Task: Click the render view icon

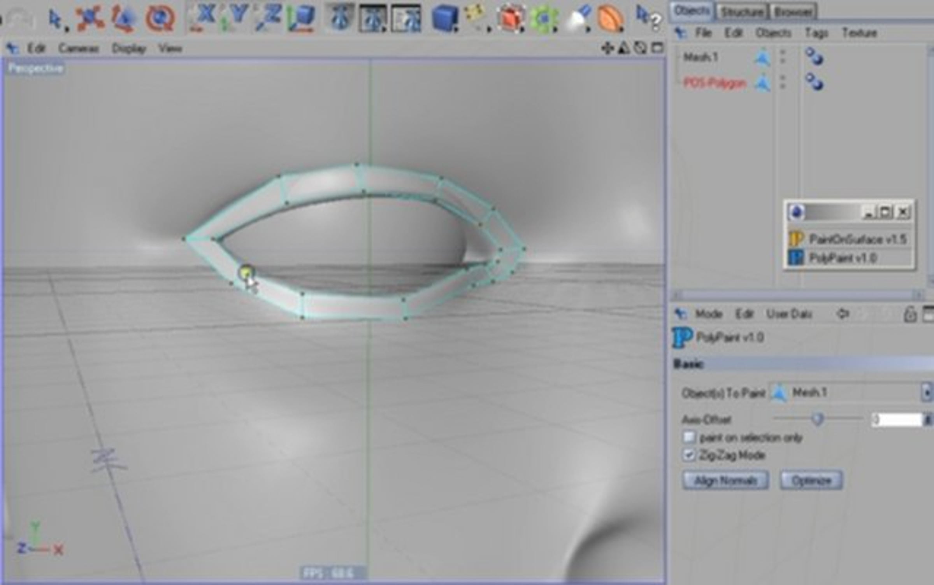Action: pos(339,18)
